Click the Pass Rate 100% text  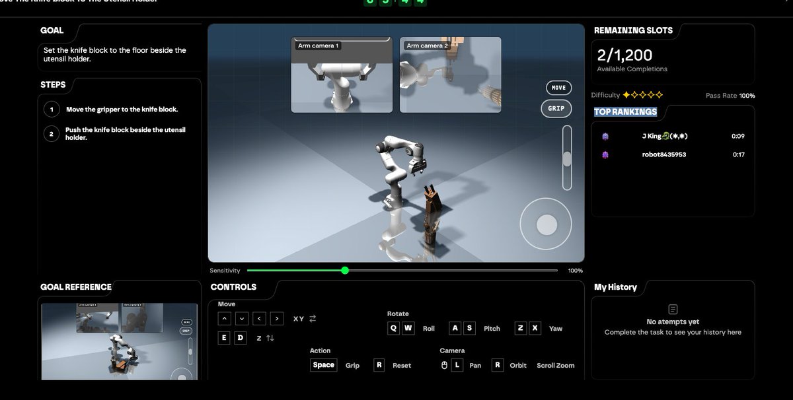(x=730, y=96)
